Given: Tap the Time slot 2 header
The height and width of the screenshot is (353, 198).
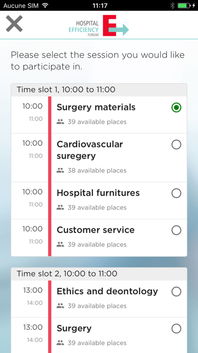Looking at the screenshot, I should (99, 274).
